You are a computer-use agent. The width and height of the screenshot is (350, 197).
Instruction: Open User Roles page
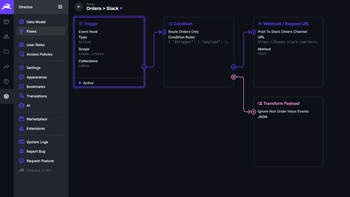coord(41,45)
